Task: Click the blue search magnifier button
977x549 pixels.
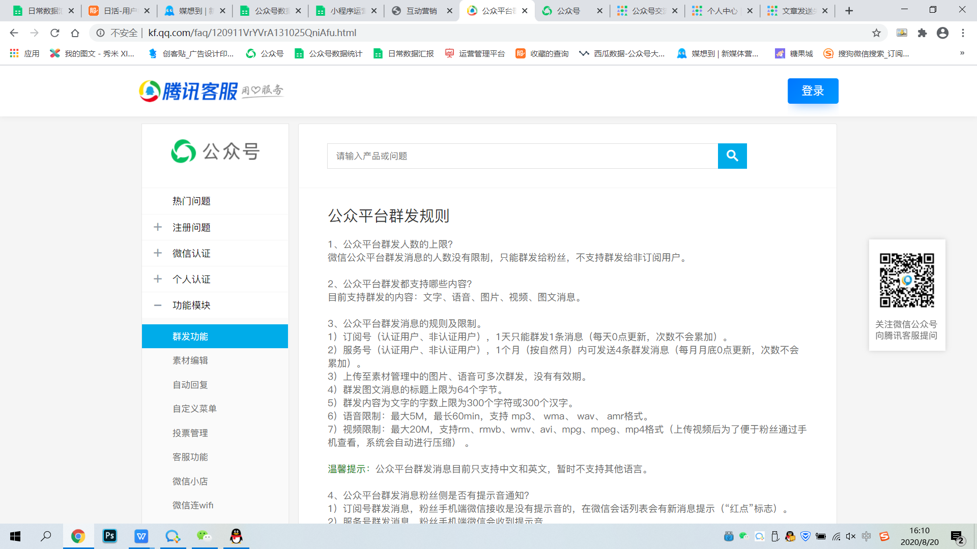Action: [x=732, y=156]
